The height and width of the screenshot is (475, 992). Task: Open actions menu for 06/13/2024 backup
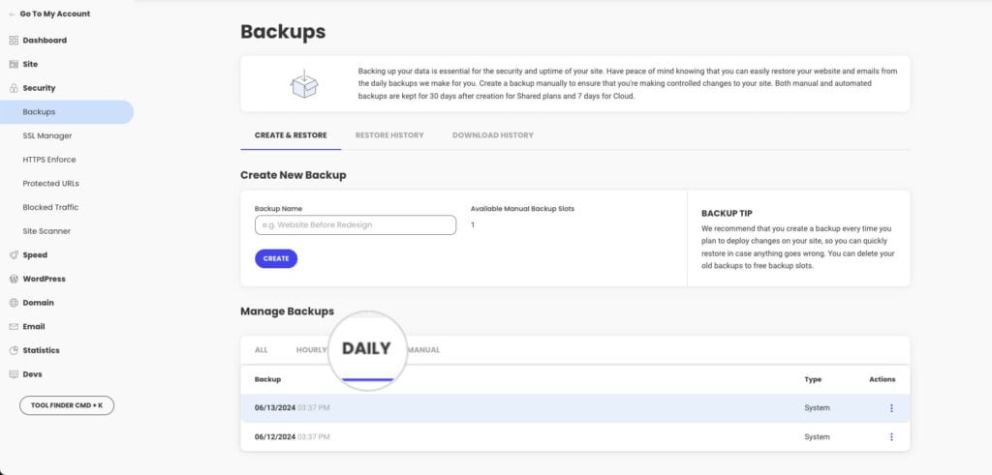(x=891, y=408)
